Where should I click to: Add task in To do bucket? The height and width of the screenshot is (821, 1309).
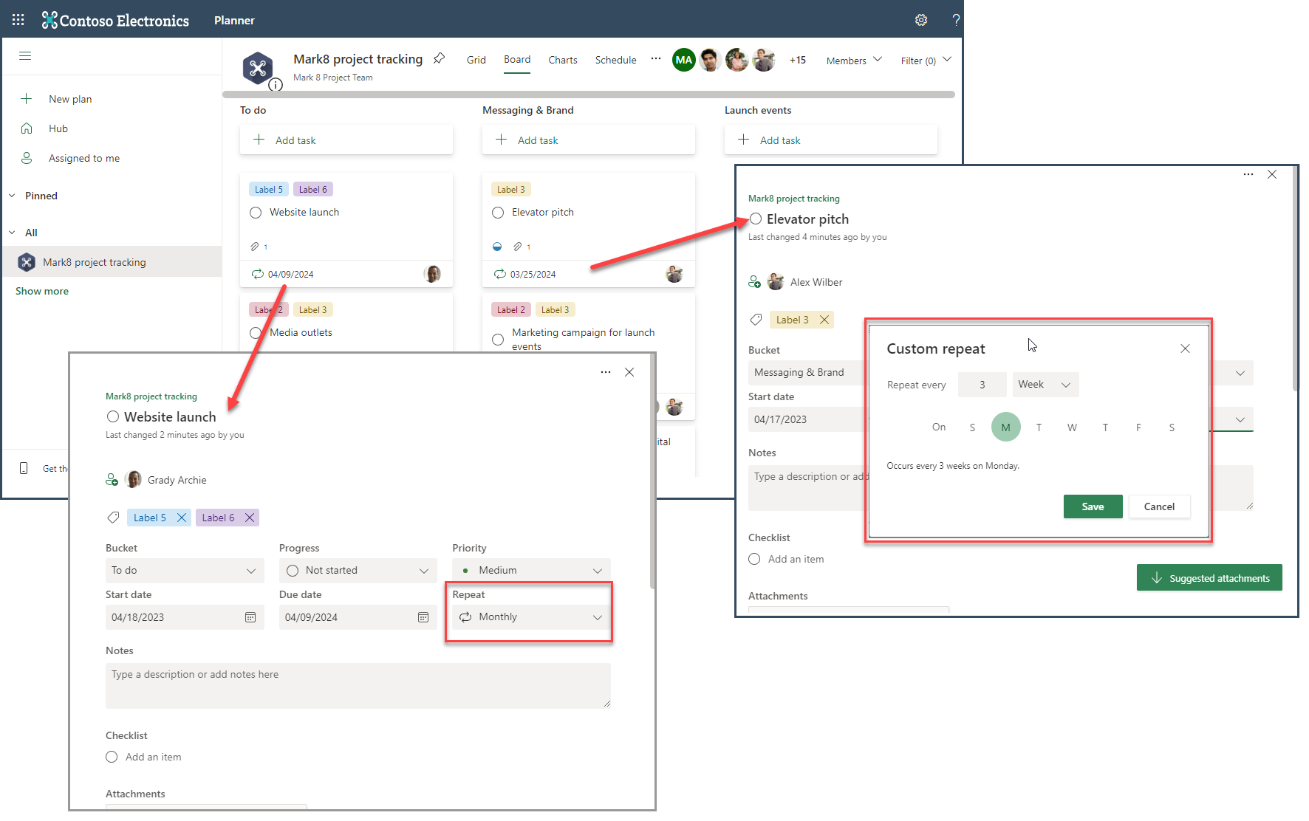tap(346, 140)
